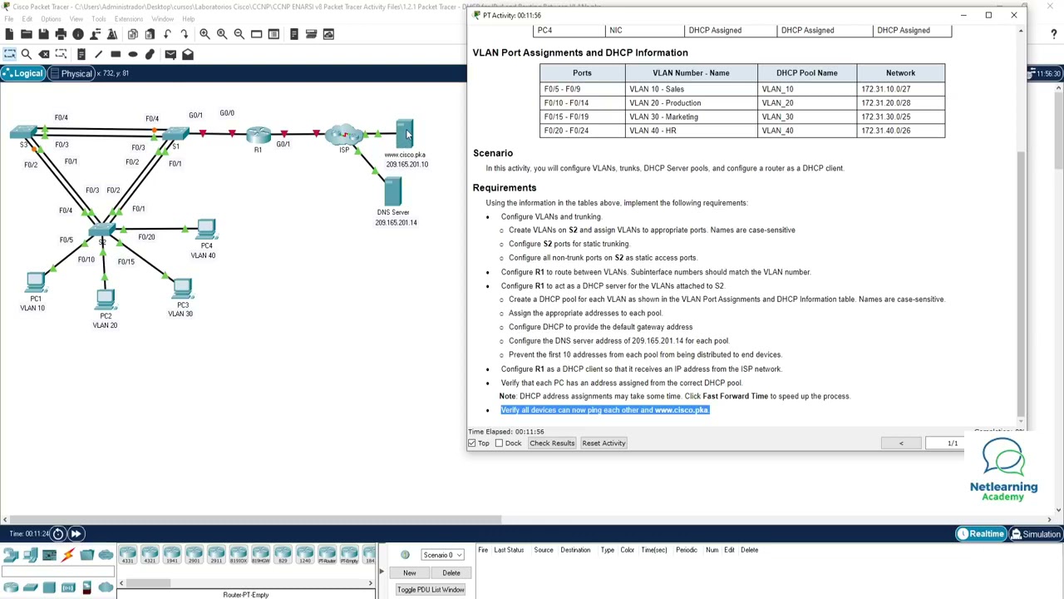The image size is (1064, 599).
Task: Open the Options menu
Action: [x=51, y=19]
